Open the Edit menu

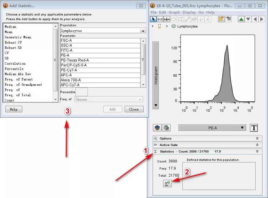tap(162, 12)
